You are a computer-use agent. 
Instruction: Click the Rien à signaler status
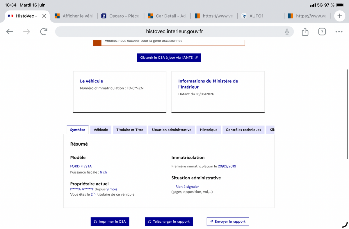(187, 187)
